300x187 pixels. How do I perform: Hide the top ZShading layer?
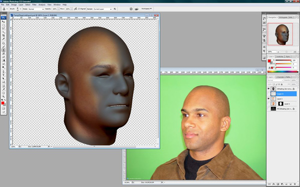(x=268, y=89)
